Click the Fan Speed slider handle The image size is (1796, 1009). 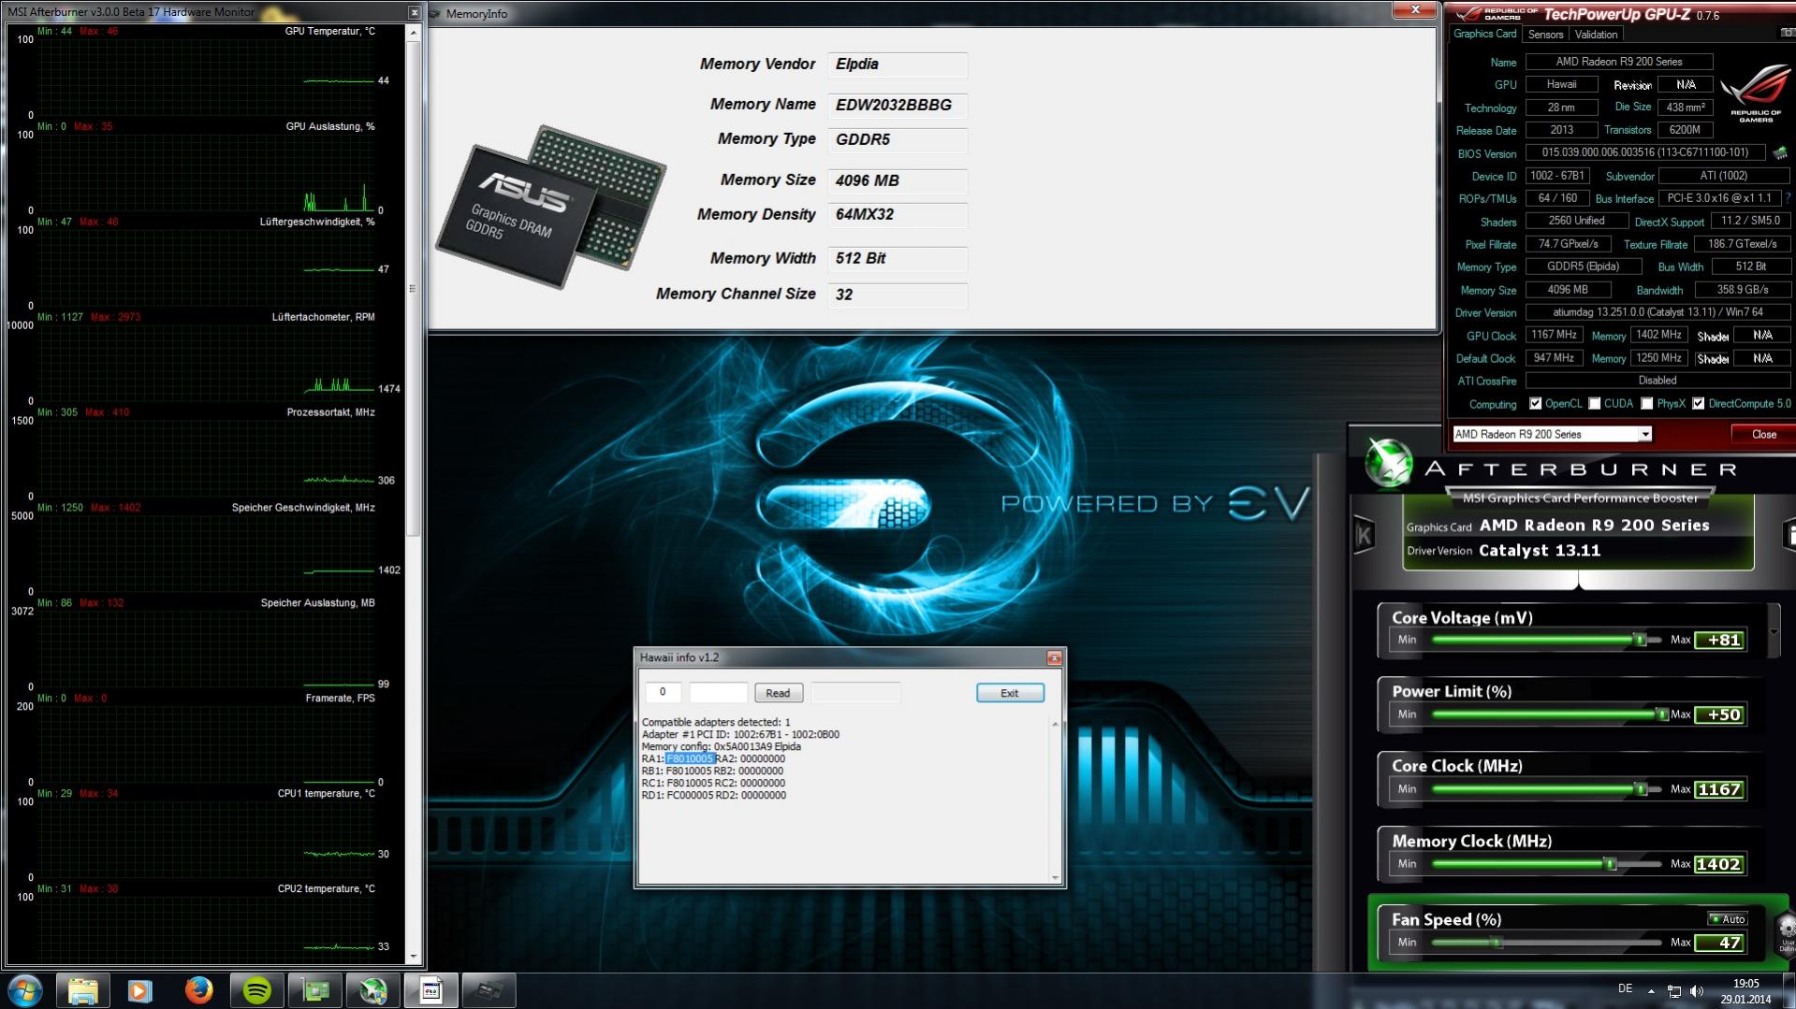pyautogui.click(x=1497, y=944)
